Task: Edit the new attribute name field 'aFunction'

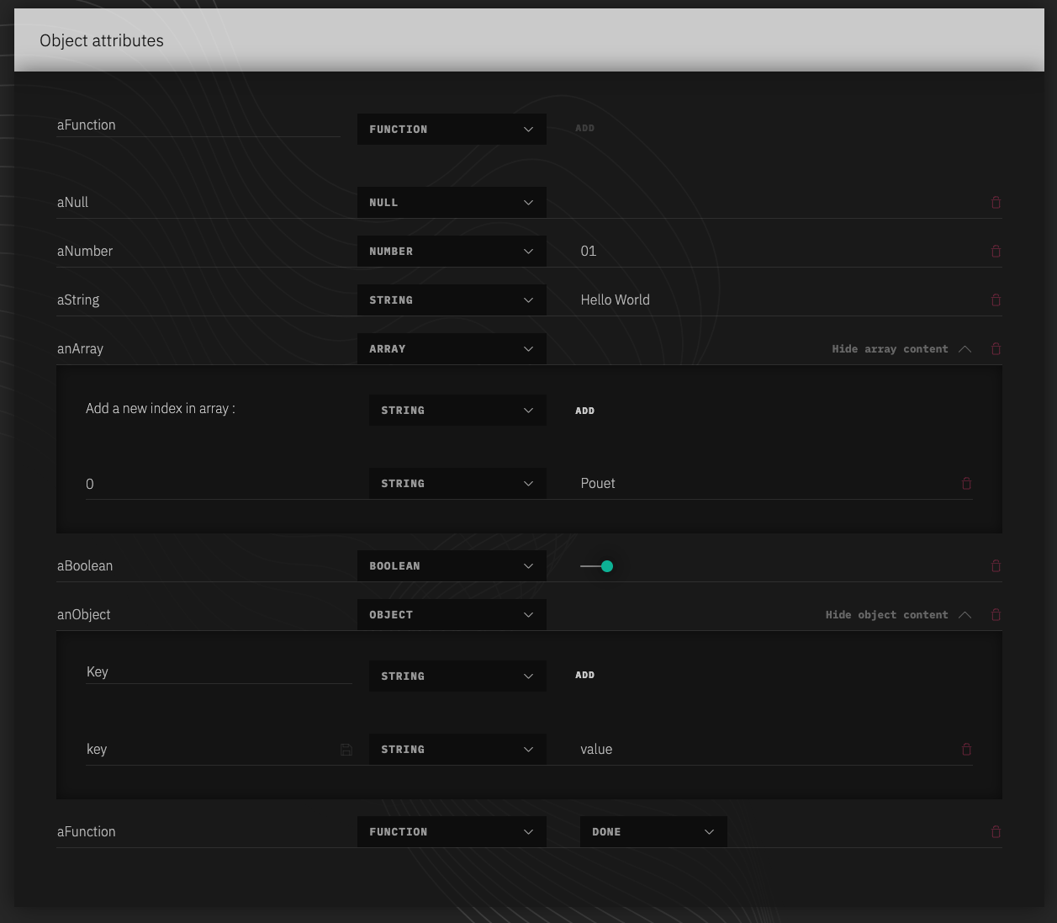Action: pyautogui.click(x=198, y=125)
